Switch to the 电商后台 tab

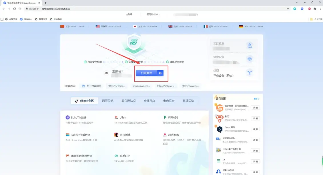click(169, 101)
